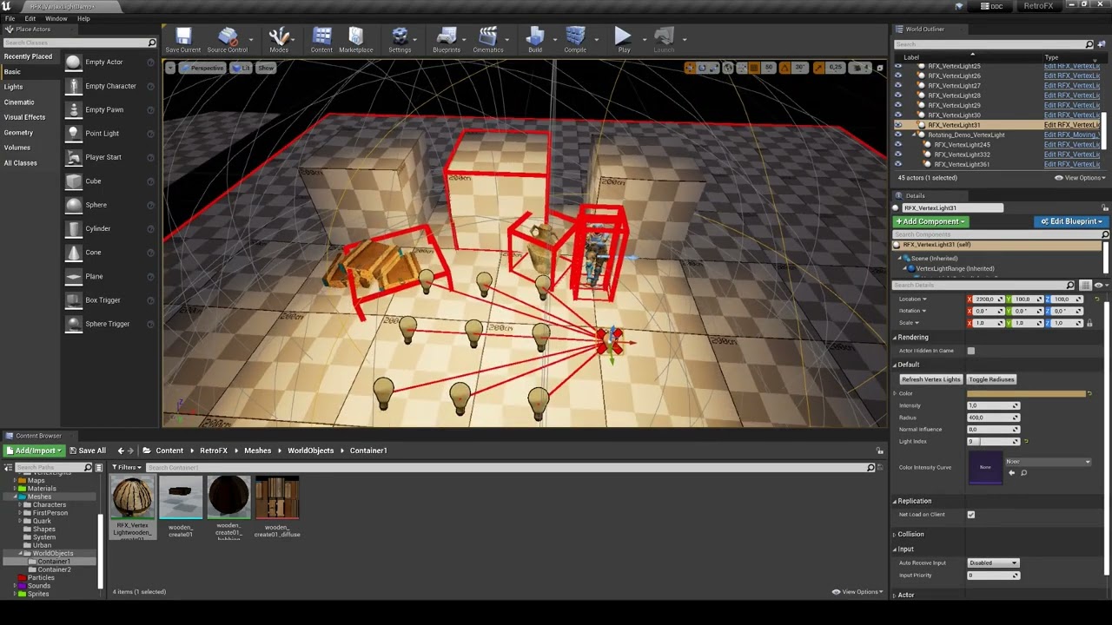
Task: Open the Content Browser Filters dropdown
Action: (x=128, y=467)
